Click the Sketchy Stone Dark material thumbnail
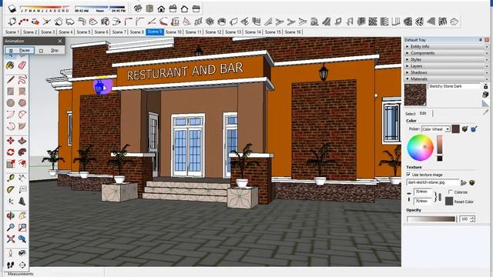The width and height of the screenshot is (493, 277). click(415, 95)
